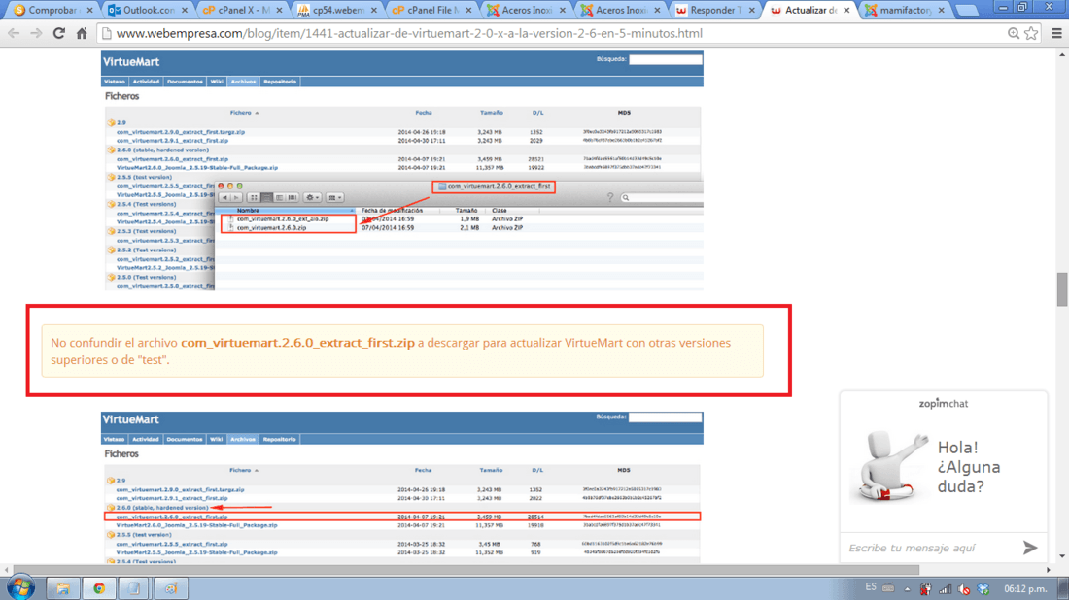Close the mamifactory tab
Screen dimensions: 1069x600
pos(942,11)
